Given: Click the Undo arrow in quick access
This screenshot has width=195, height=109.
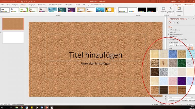Looking at the screenshot, I should pyautogui.click(x=25, y=1).
